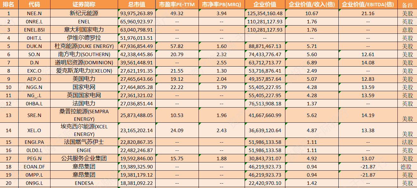The image size is (417, 188).
Task: Click the name cell 杜克能源(DUKE ENERGY)
Action: point(84,46)
